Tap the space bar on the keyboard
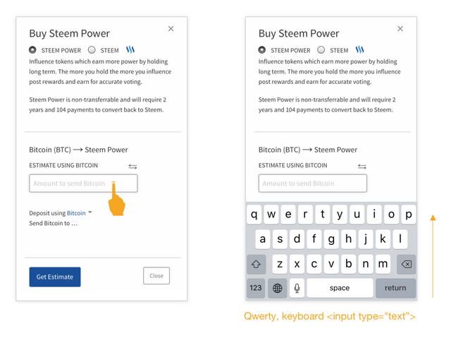Viewport: 451px width, 338px height. point(340,288)
